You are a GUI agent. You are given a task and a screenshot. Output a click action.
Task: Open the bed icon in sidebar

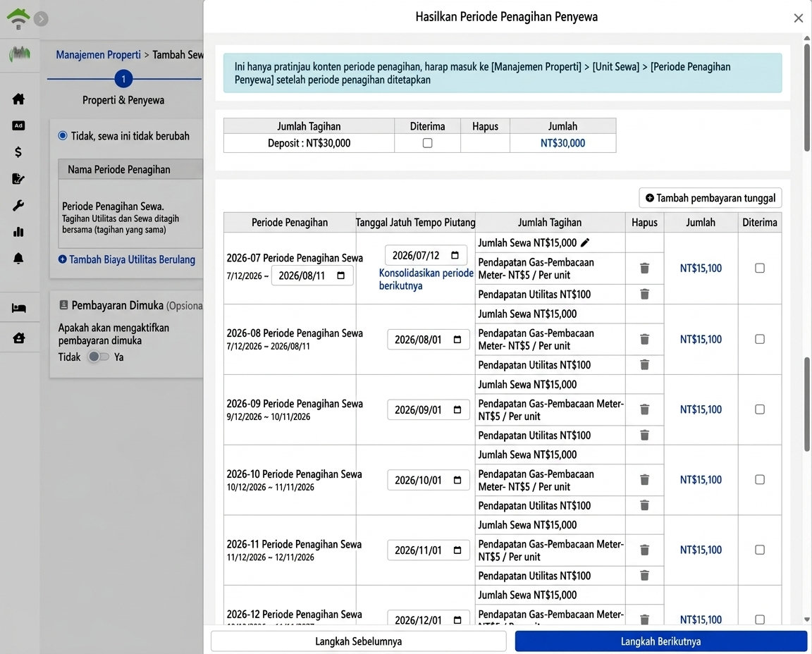click(x=18, y=308)
